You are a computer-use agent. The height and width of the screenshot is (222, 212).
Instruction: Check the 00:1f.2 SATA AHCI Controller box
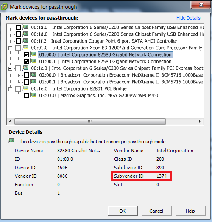tap(18, 41)
